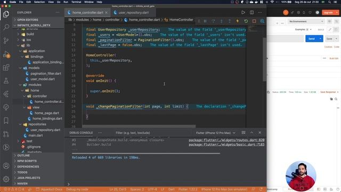This screenshot has height=192, width=341.
Task: Open the Run menu in menu bar
Action: [x=66, y=2]
